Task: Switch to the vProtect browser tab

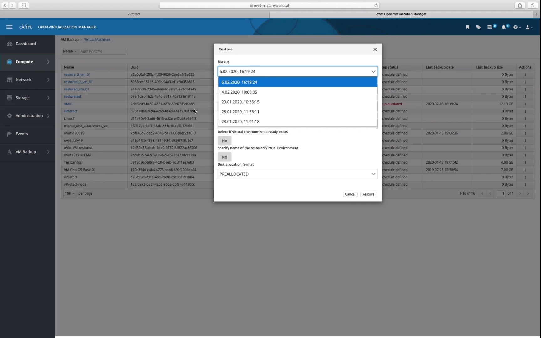Action: pyautogui.click(x=134, y=14)
